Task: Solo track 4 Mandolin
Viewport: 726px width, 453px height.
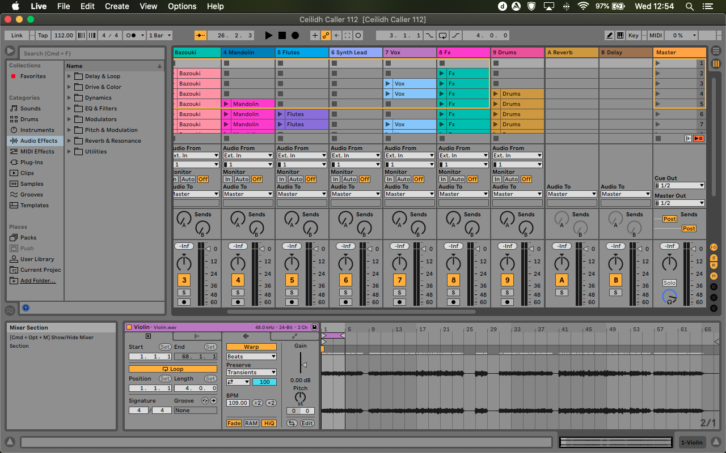Action: click(x=238, y=292)
